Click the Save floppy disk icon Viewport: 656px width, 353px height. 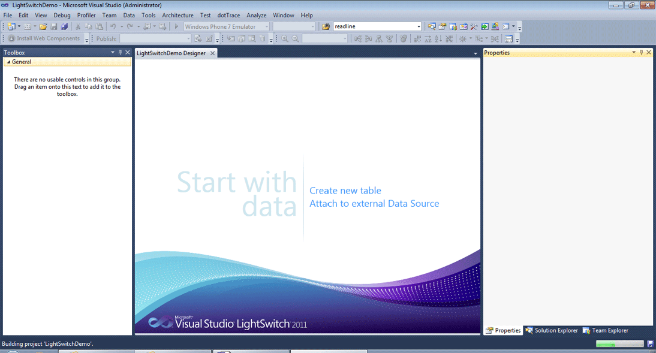(54, 26)
